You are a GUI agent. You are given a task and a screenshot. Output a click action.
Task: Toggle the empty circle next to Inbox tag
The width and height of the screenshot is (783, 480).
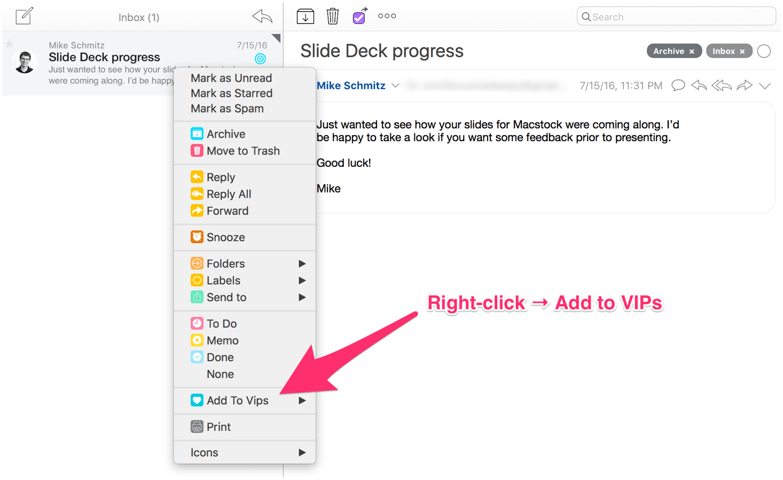[x=764, y=51]
